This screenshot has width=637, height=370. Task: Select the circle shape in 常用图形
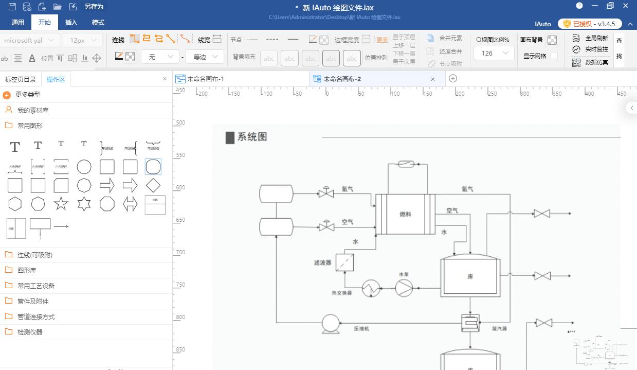coord(84,166)
